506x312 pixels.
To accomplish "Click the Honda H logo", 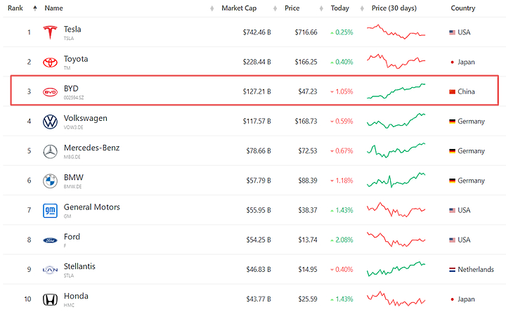I will point(50,299).
